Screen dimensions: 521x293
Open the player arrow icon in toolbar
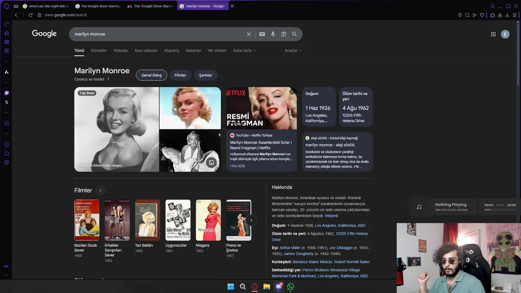475,15
